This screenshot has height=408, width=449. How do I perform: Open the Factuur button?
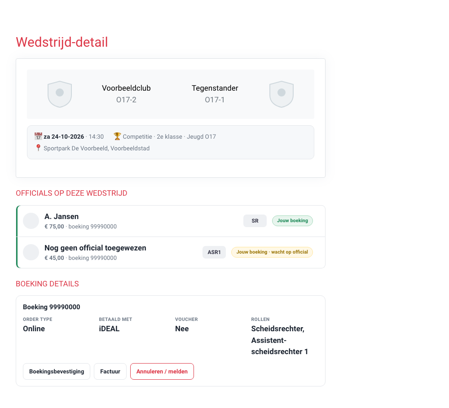click(x=110, y=371)
